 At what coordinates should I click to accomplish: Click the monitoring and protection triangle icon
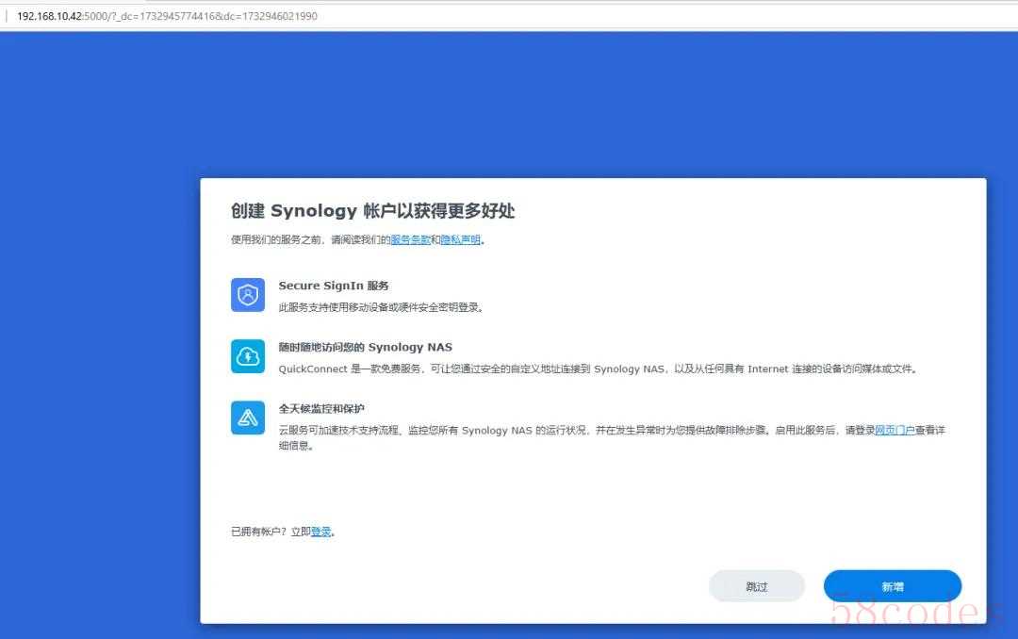(x=248, y=418)
